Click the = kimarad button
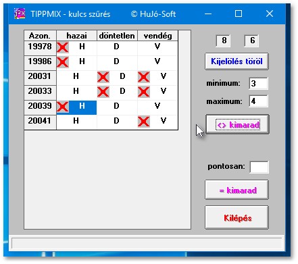This screenshot has height=264, width=298. [237, 190]
